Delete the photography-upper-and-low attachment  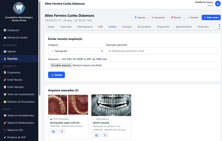coord(62,131)
